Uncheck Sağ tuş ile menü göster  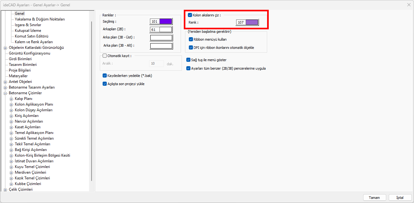[x=189, y=60]
